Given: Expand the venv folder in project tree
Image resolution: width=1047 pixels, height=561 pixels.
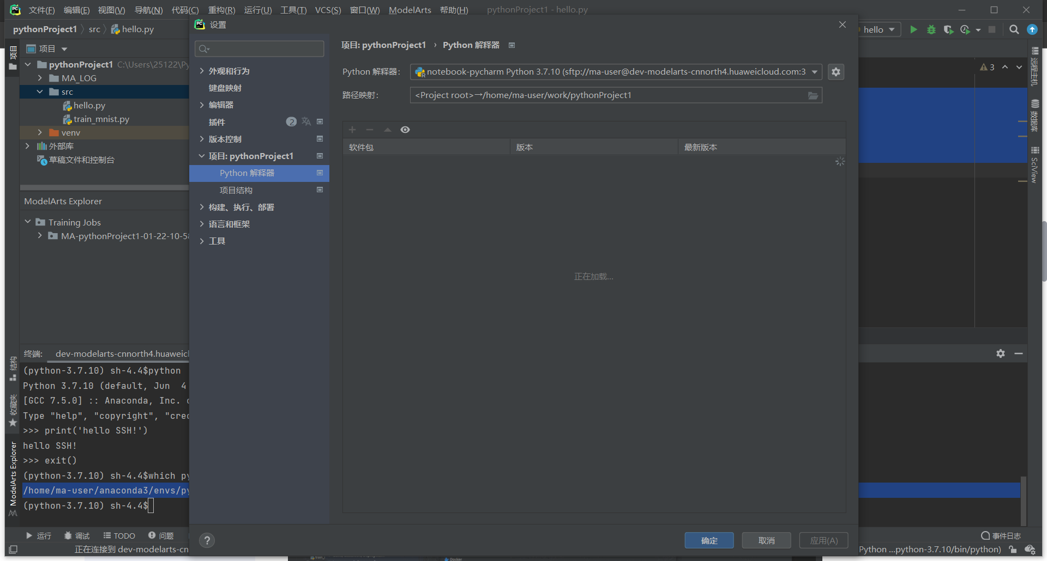Looking at the screenshot, I should pos(40,132).
